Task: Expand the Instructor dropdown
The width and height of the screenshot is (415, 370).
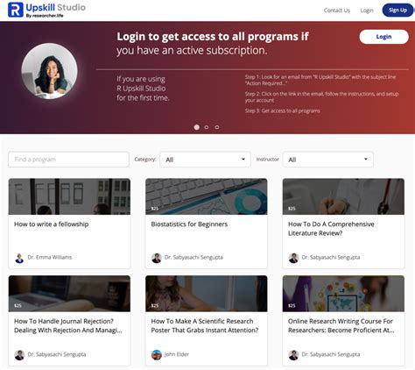Action: tap(328, 160)
